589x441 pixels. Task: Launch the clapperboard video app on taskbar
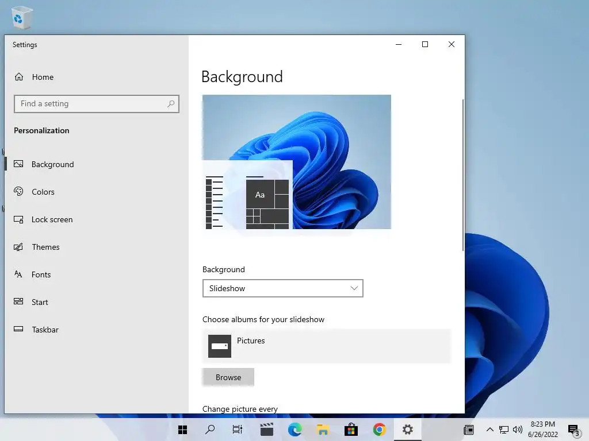click(267, 430)
